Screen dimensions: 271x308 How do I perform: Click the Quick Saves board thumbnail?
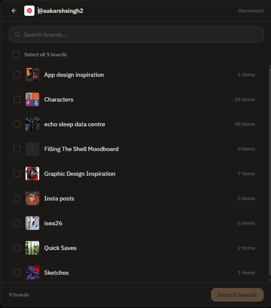[x=32, y=248]
